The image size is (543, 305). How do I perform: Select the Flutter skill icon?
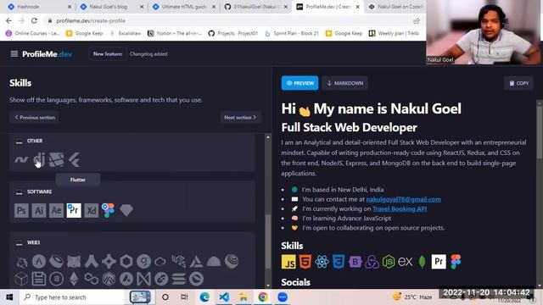click(x=74, y=160)
